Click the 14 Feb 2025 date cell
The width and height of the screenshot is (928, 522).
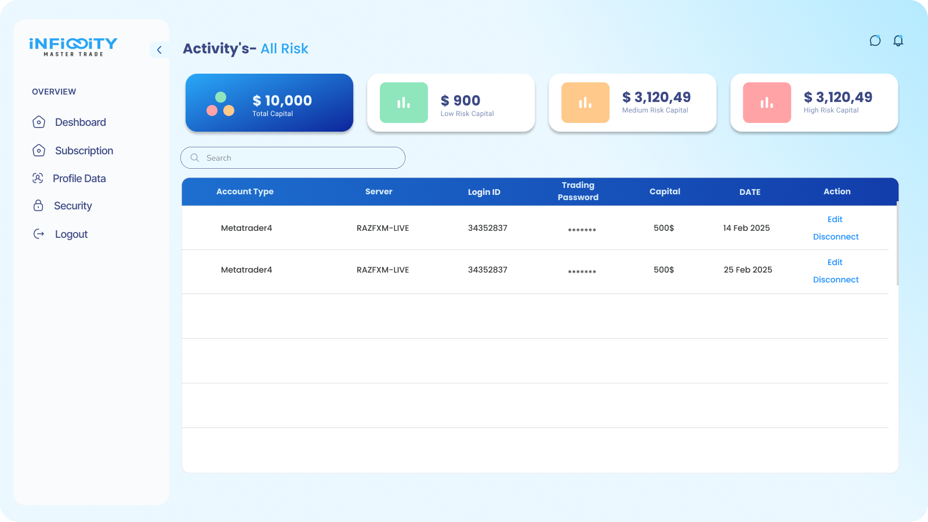746,228
